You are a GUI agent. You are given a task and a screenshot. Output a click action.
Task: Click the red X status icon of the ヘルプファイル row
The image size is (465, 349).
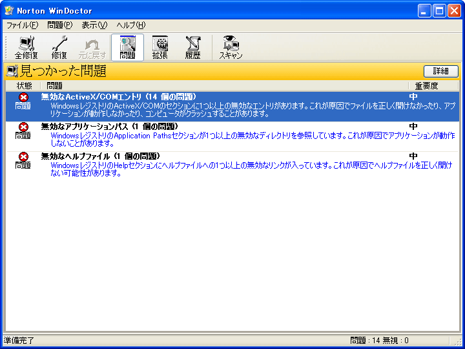tap(23, 156)
